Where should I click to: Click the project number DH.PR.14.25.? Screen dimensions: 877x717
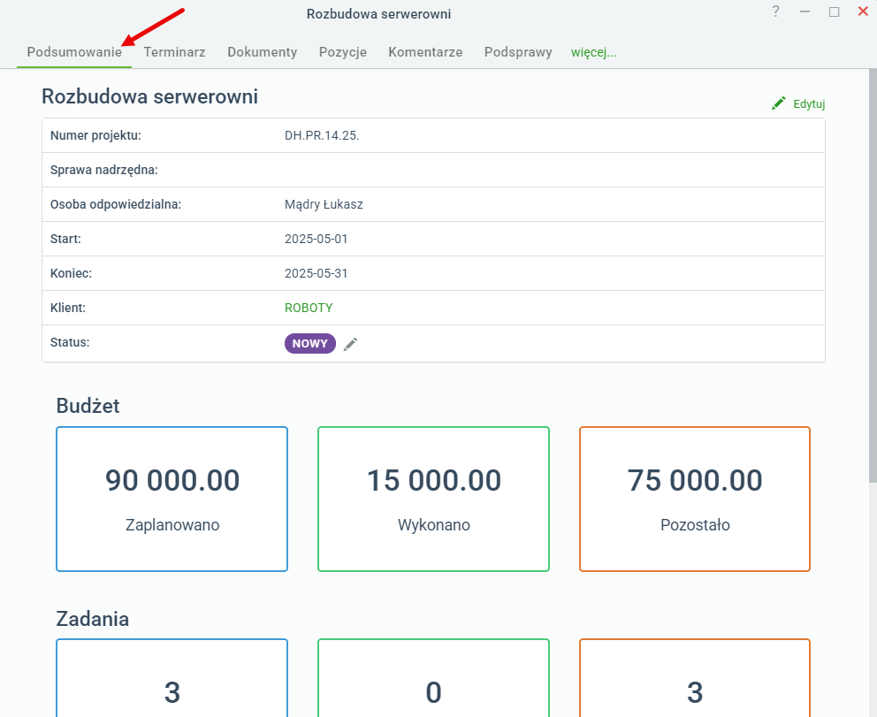pos(322,135)
